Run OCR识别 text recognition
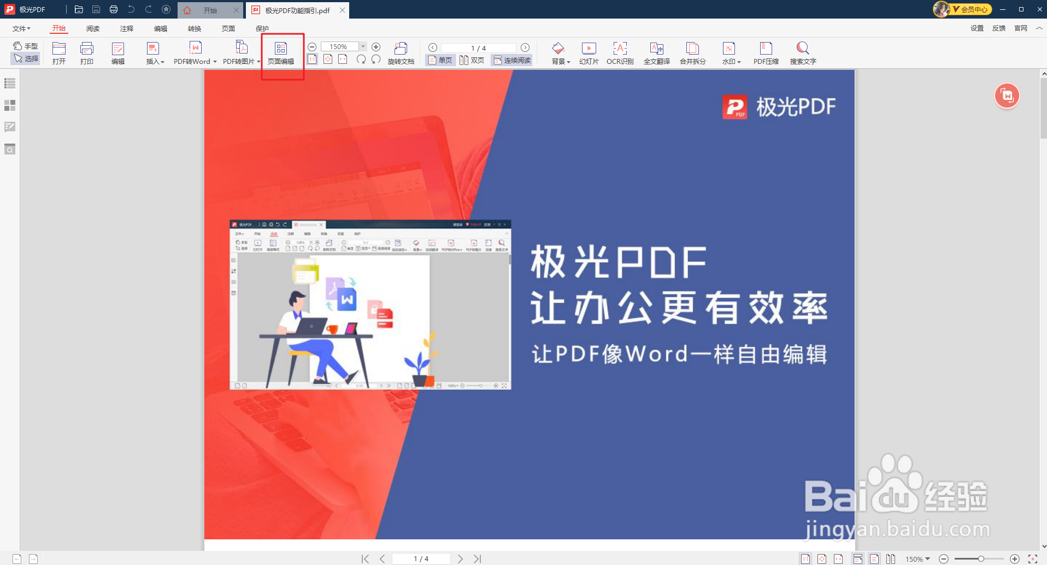1047x565 pixels. point(620,53)
